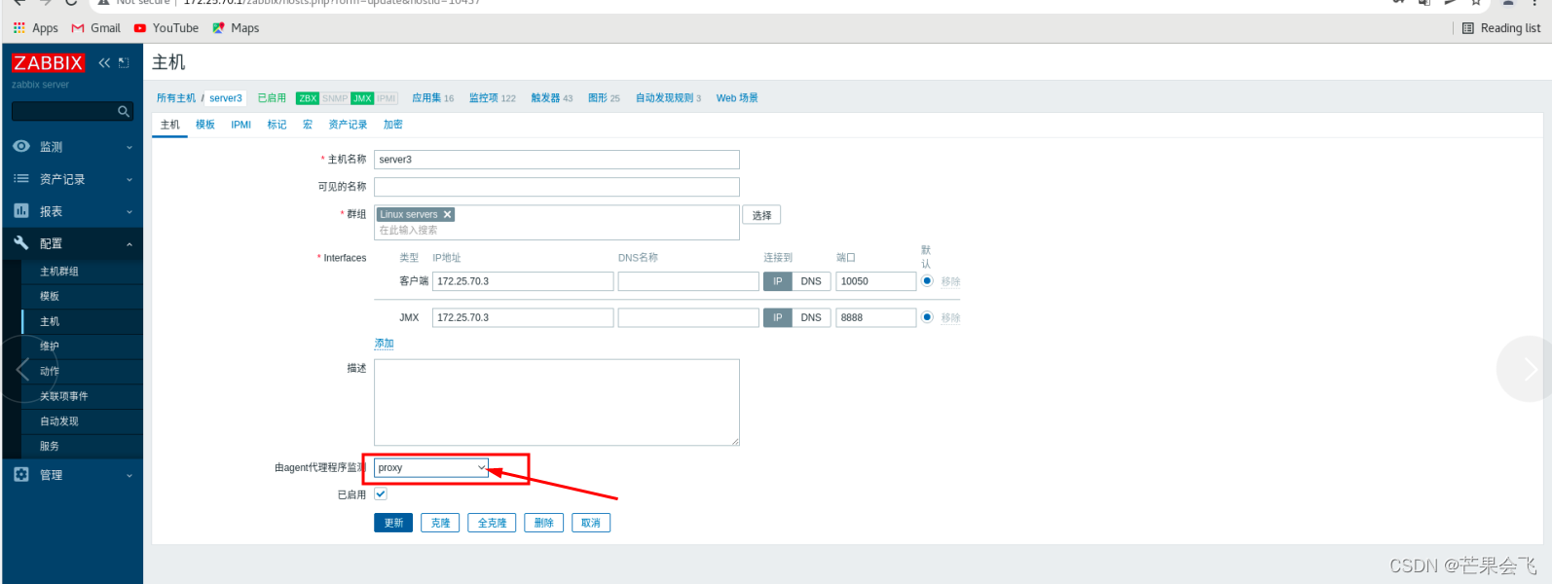Click the 删除 button

543,523
